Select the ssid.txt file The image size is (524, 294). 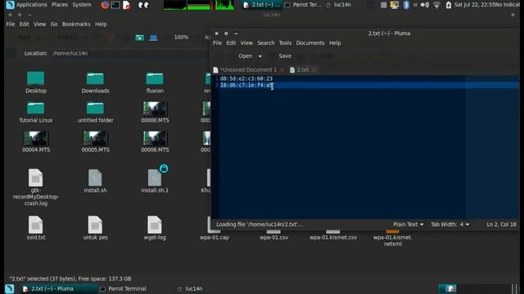[x=36, y=225]
